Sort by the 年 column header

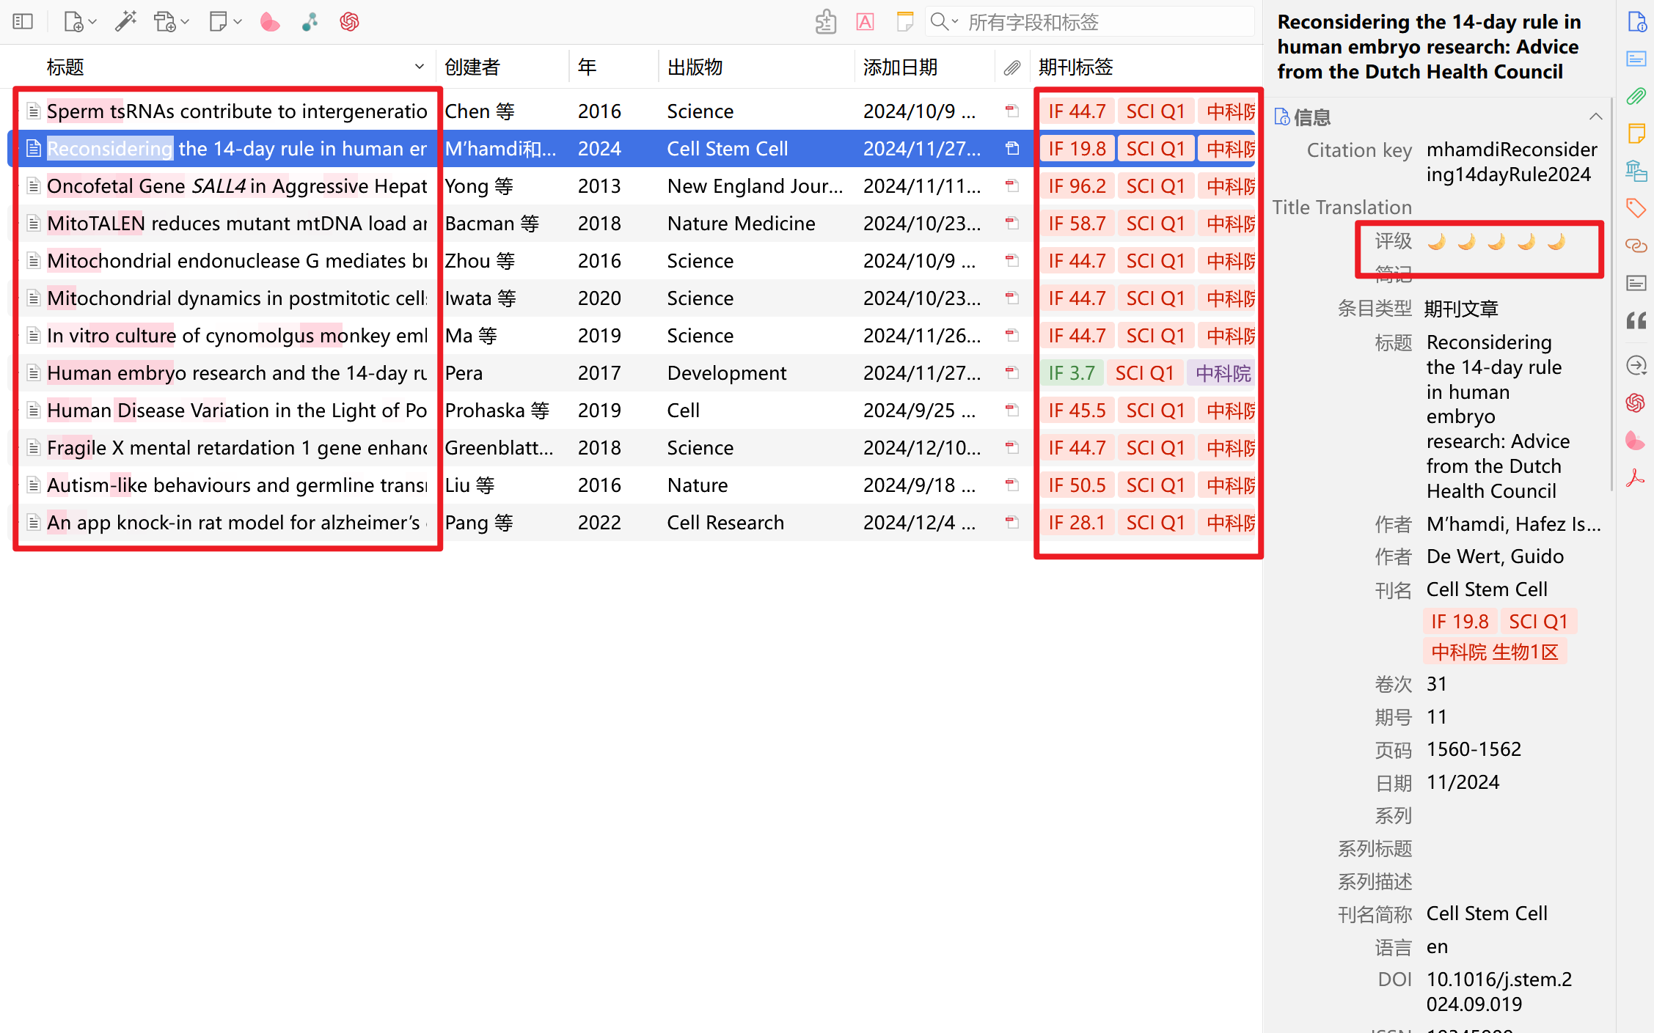pyautogui.click(x=587, y=67)
